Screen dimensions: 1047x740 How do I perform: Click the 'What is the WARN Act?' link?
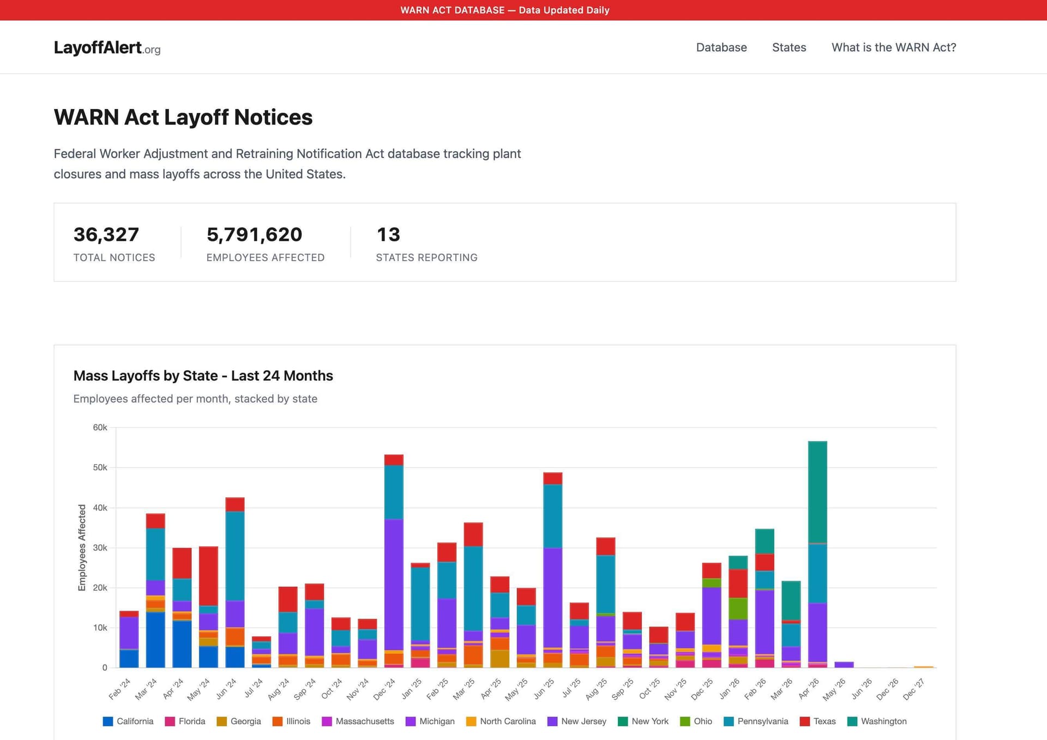(893, 47)
